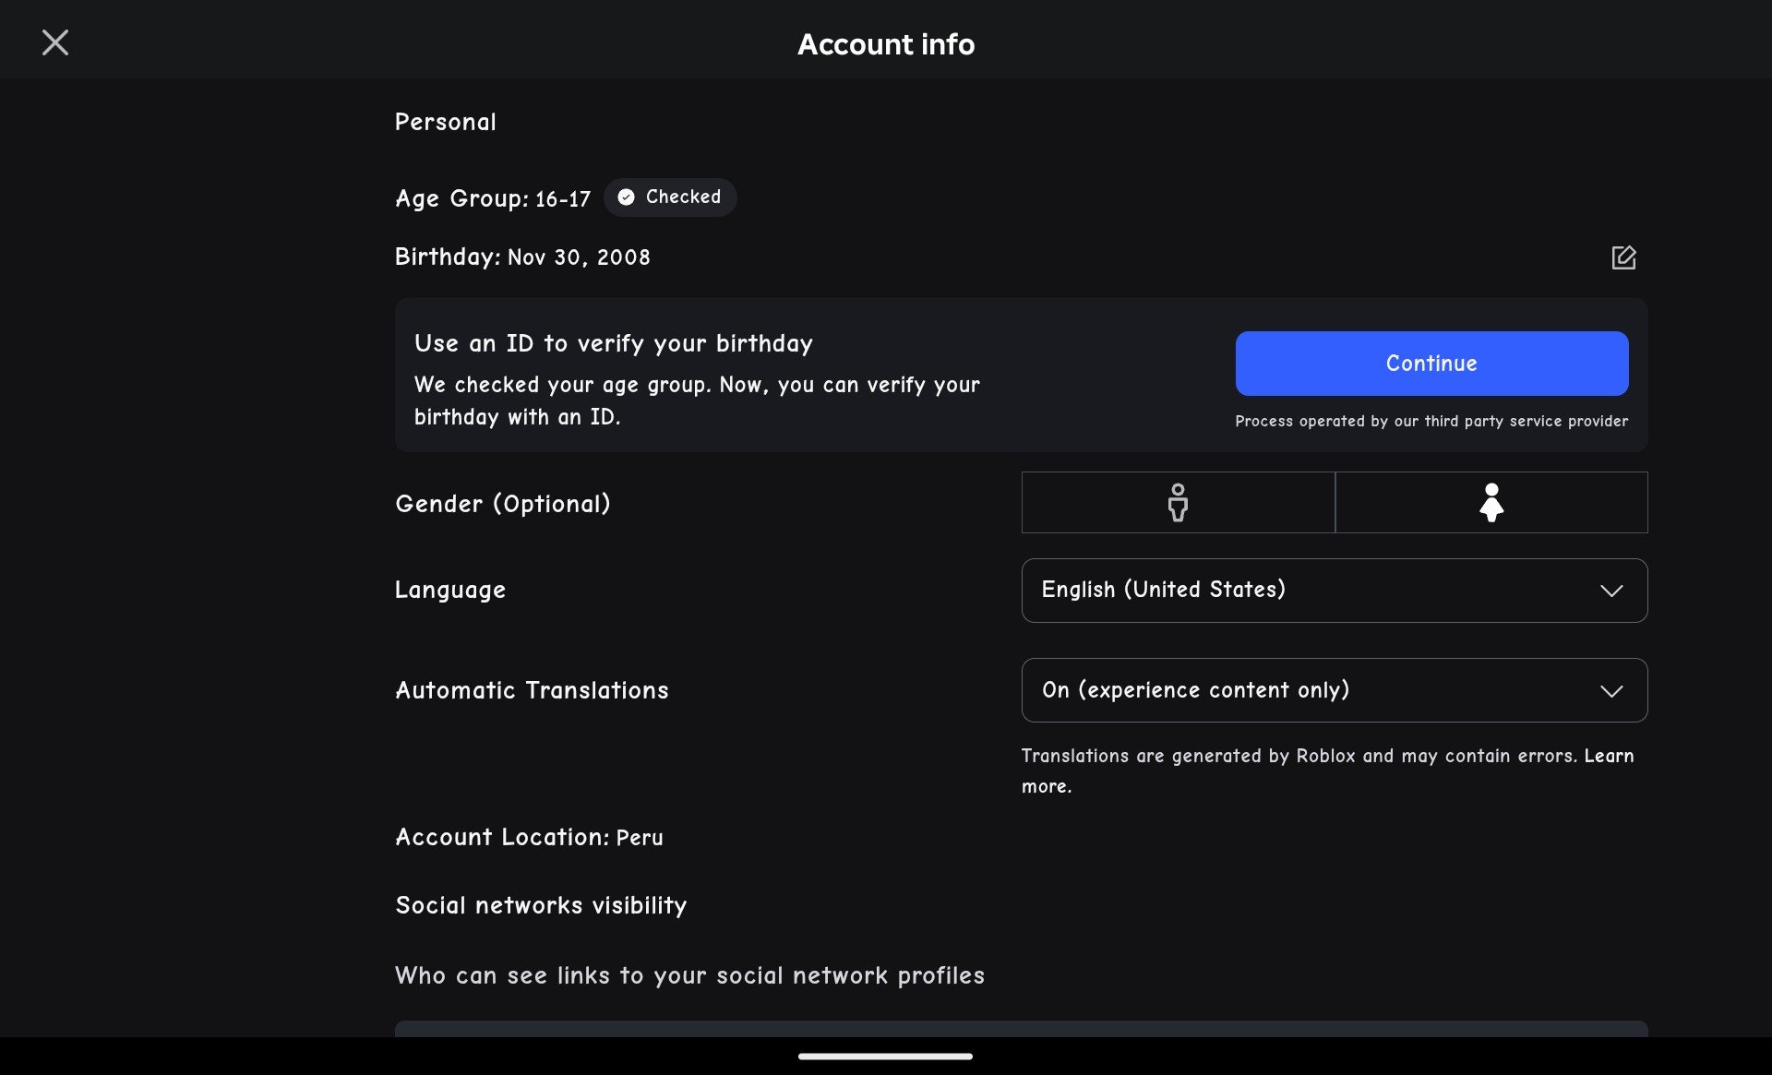Tap the Social networks visibility heading

(x=541, y=905)
